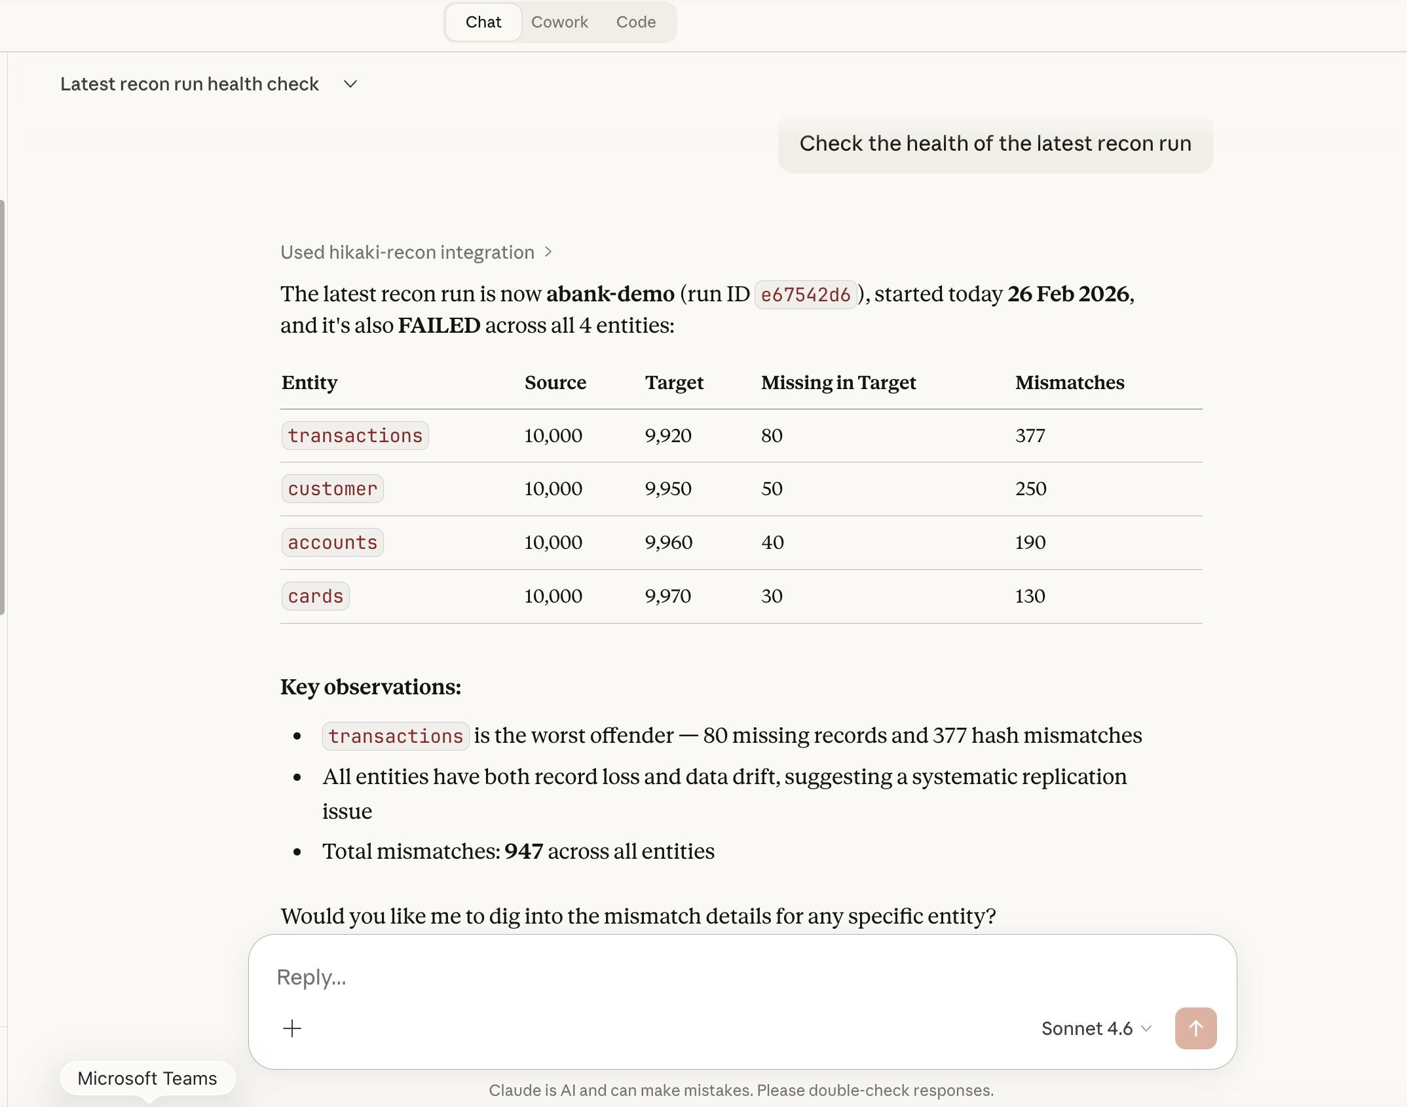Click the Mismatches column header
1407x1107 pixels.
pos(1070,383)
